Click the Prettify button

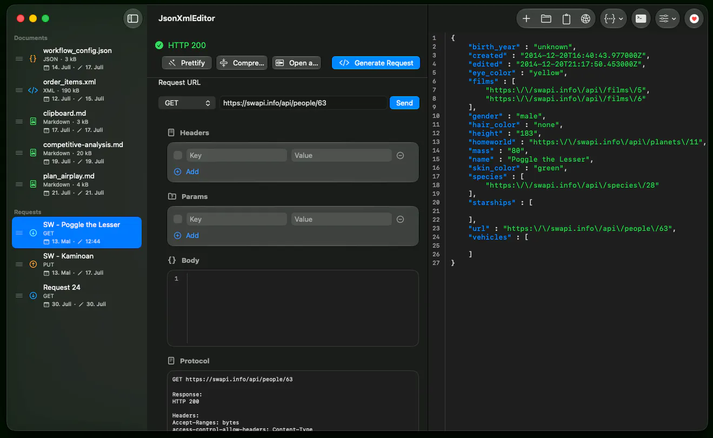click(186, 63)
